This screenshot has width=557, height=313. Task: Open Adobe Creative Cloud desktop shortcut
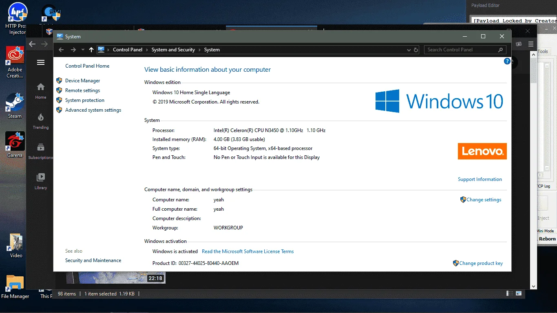tap(15, 62)
